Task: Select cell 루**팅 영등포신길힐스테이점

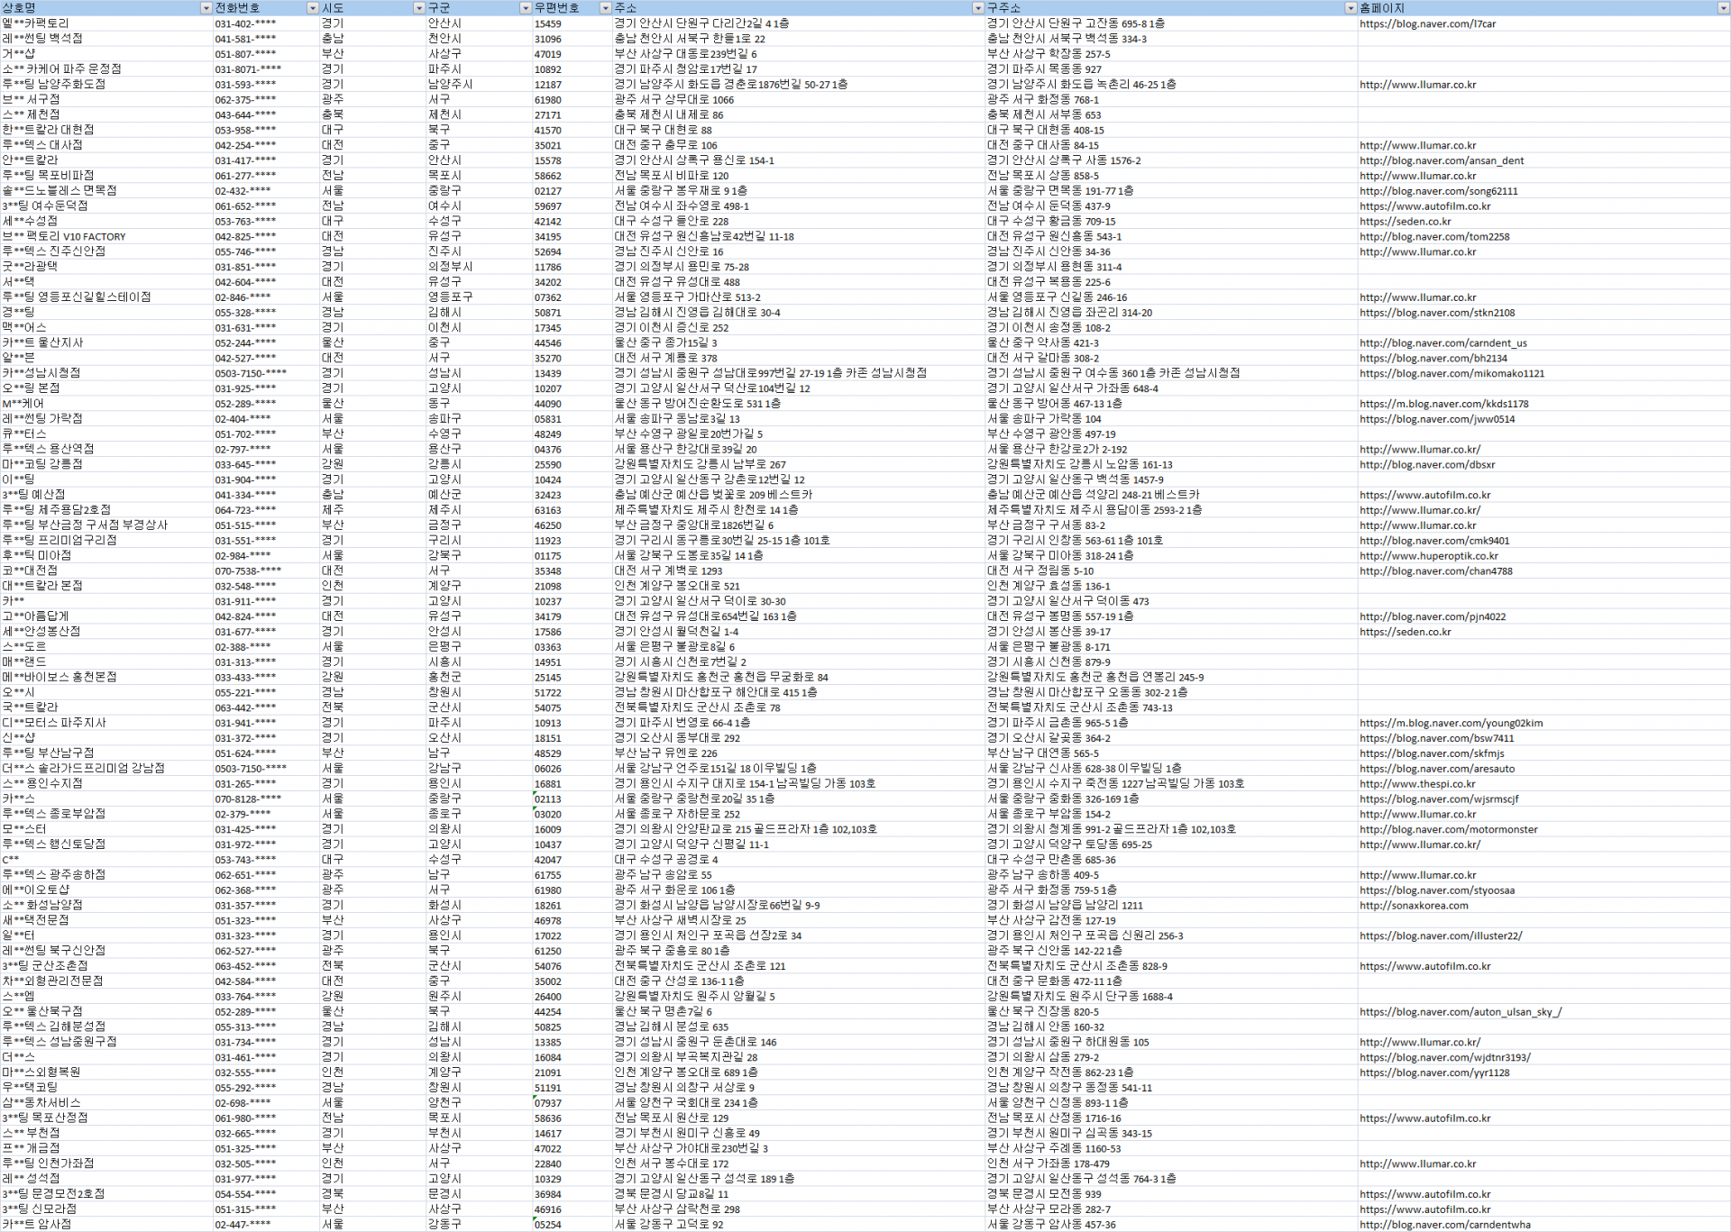Action: 77,297
